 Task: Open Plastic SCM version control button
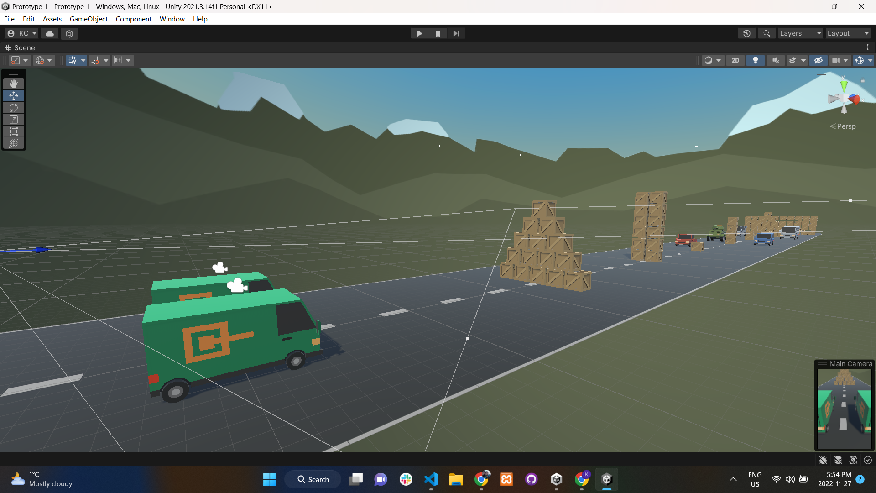point(69,33)
